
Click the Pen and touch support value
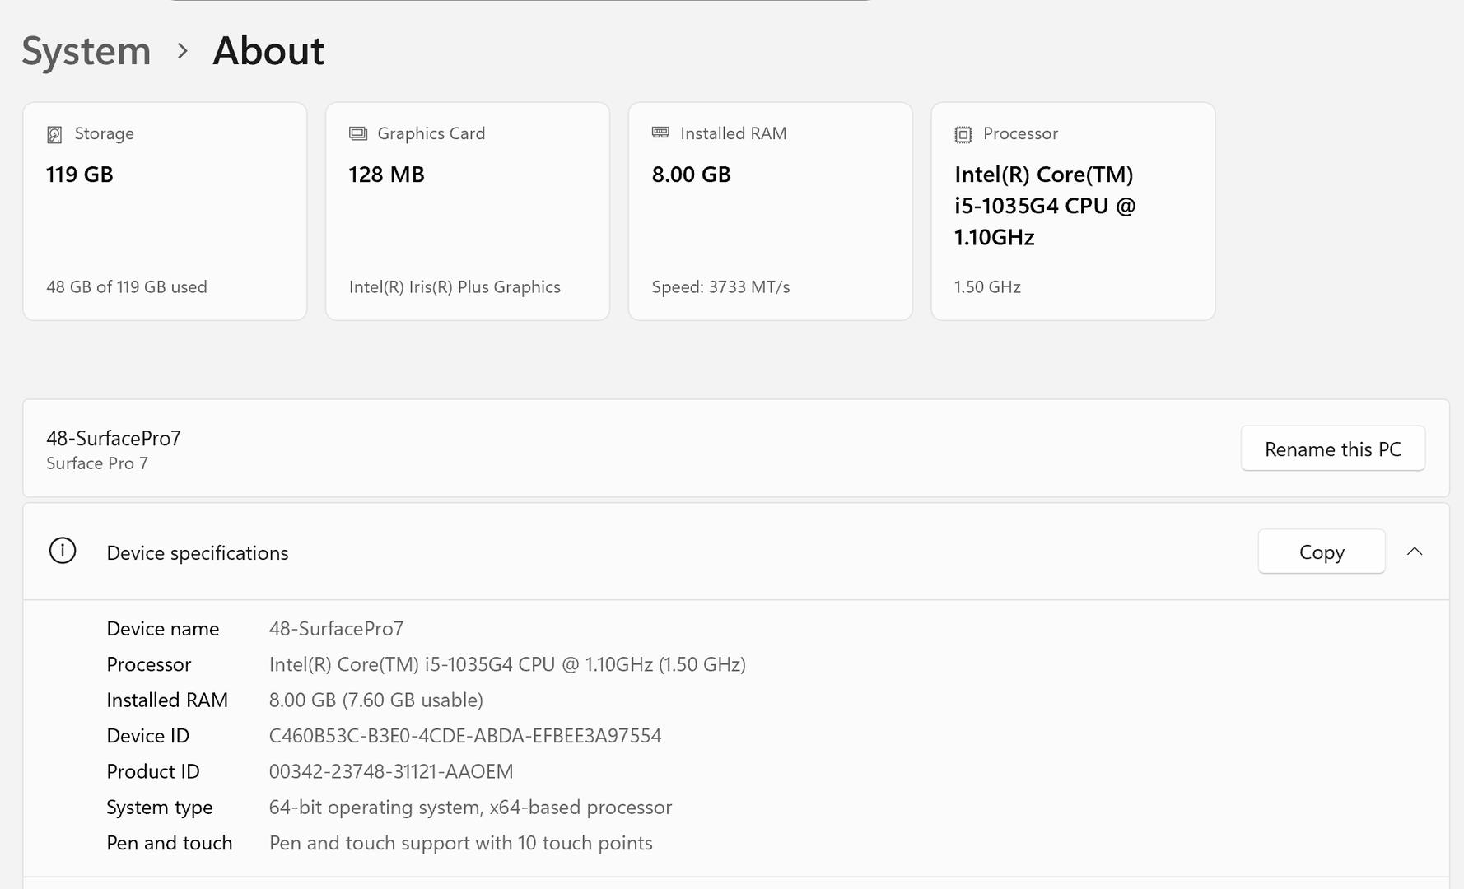(x=460, y=843)
